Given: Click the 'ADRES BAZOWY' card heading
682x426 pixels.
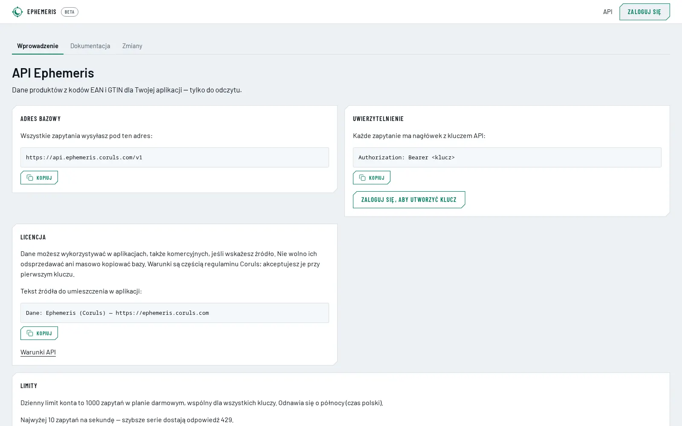Looking at the screenshot, I should [40, 119].
